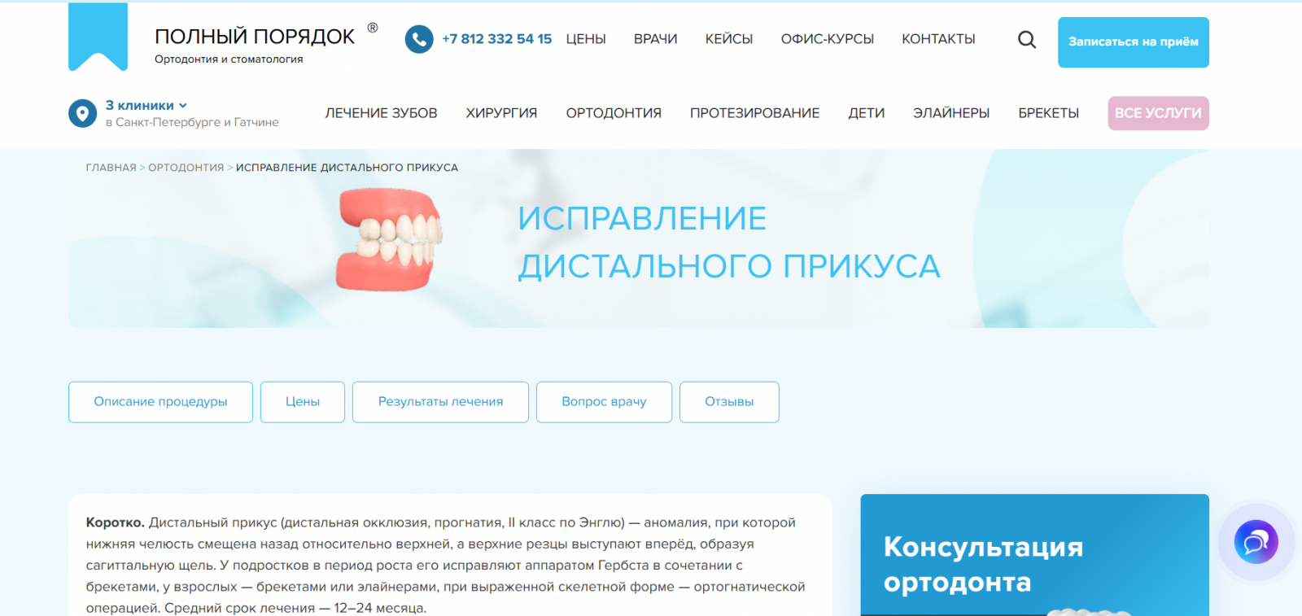Open the ВСЕ УСЛУГИ menu button

[1158, 113]
